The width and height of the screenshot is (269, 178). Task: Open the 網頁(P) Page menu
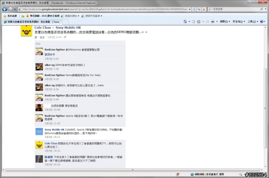[225, 21]
